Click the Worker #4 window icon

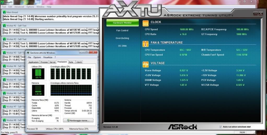pyautogui.click(x=4, y=66)
